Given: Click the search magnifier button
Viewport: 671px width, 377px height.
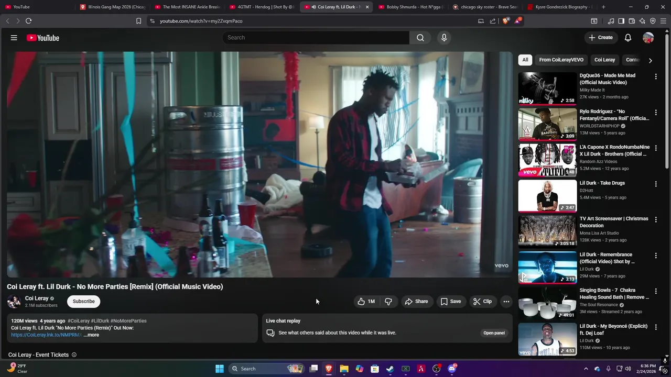Looking at the screenshot, I should (420, 38).
